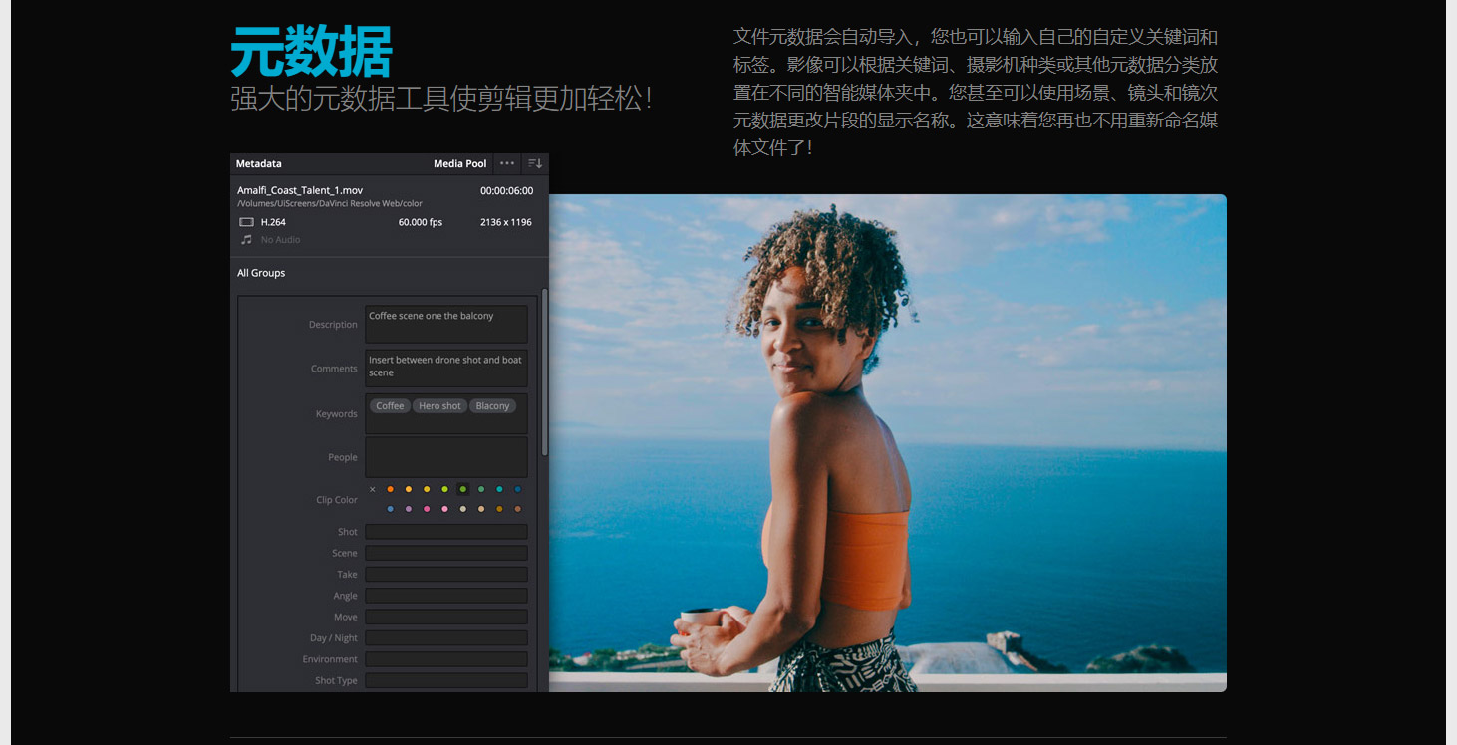
Task: Click the sort order icon beside Media Pool
Action: click(535, 163)
